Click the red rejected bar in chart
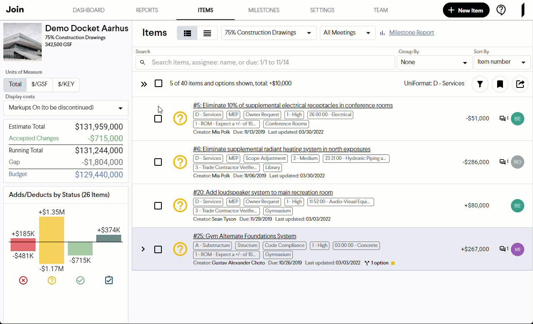 point(23,244)
